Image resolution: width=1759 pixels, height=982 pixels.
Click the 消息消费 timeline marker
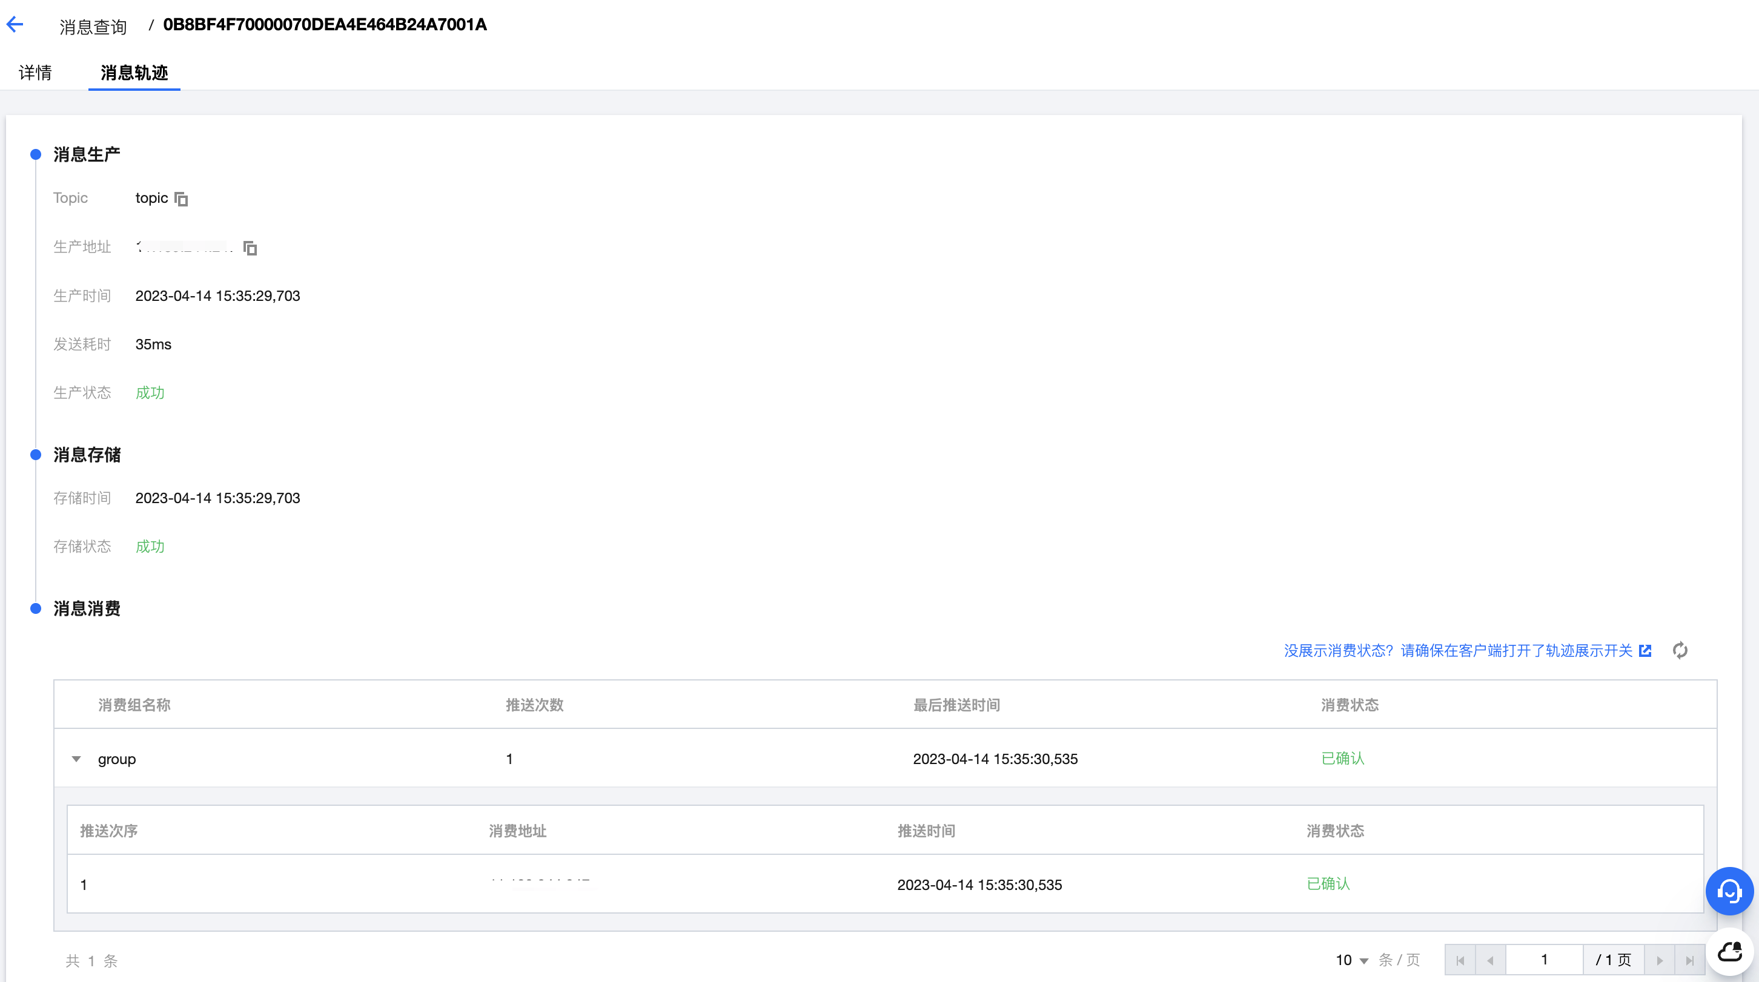(x=36, y=608)
